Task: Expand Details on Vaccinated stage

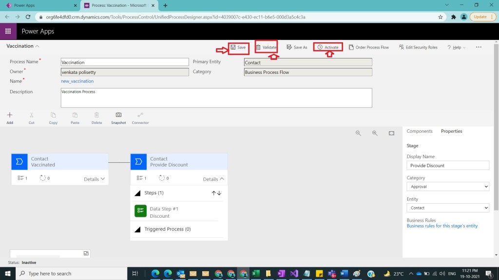Action: click(x=94, y=179)
